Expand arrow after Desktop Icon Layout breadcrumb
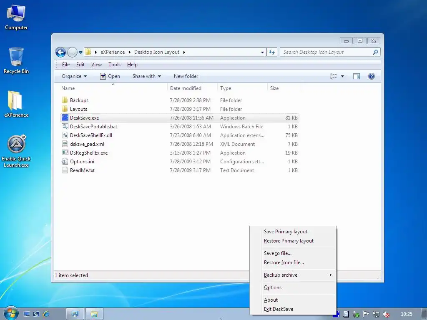 pos(184,52)
